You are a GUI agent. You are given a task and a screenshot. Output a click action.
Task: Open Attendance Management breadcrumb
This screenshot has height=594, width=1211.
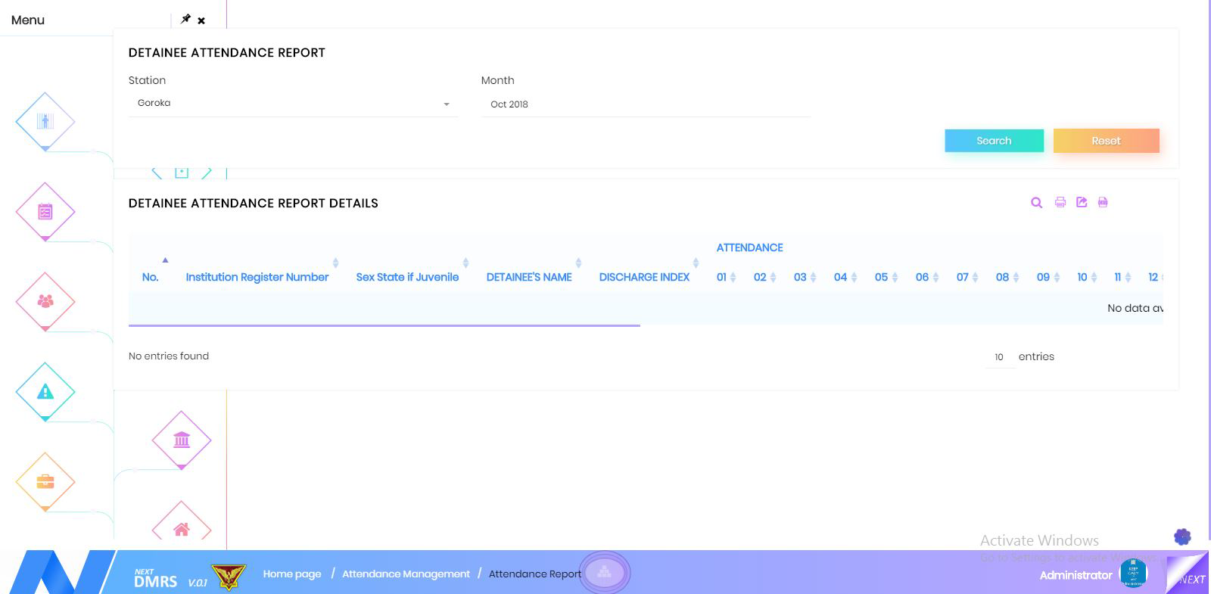pyautogui.click(x=406, y=574)
